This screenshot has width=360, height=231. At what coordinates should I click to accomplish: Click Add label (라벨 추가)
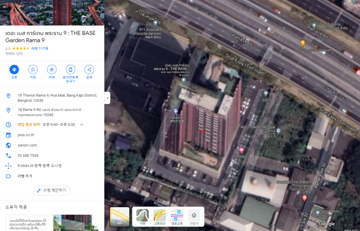point(25,176)
